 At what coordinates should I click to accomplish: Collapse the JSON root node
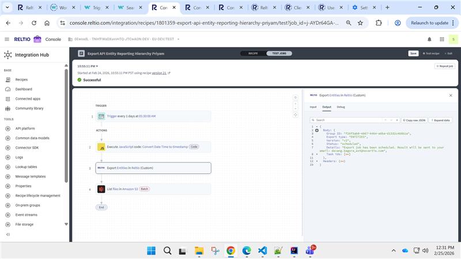(x=316, y=127)
